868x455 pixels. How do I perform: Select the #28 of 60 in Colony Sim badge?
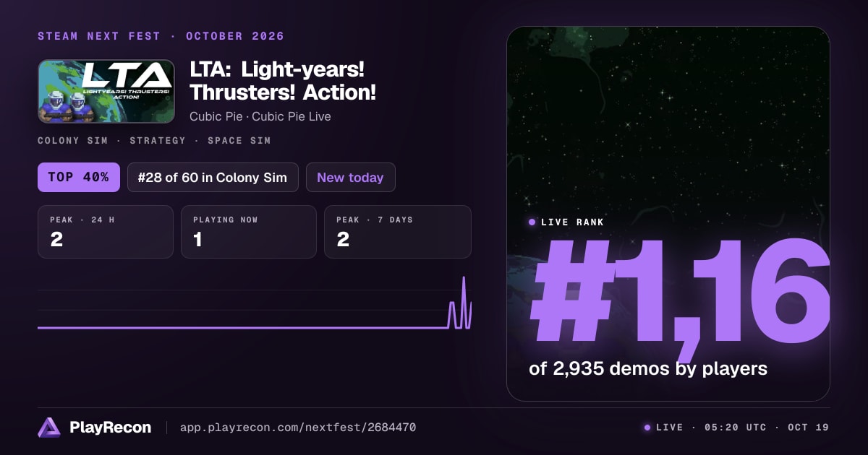(x=213, y=177)
